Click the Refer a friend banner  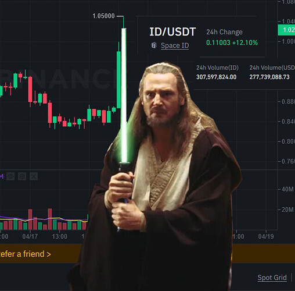click(x=25, y=254)
